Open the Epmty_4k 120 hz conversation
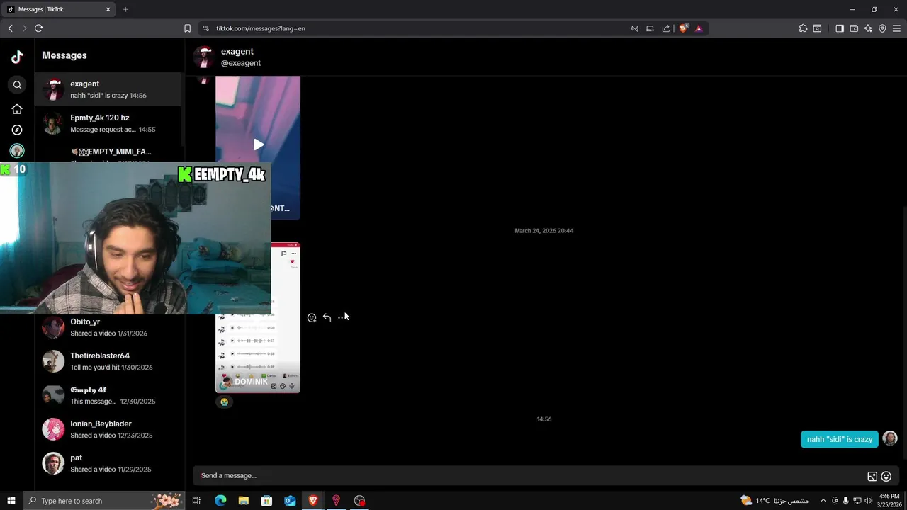Viewport: 907px width, 510px height. click(x=108, y=123)
